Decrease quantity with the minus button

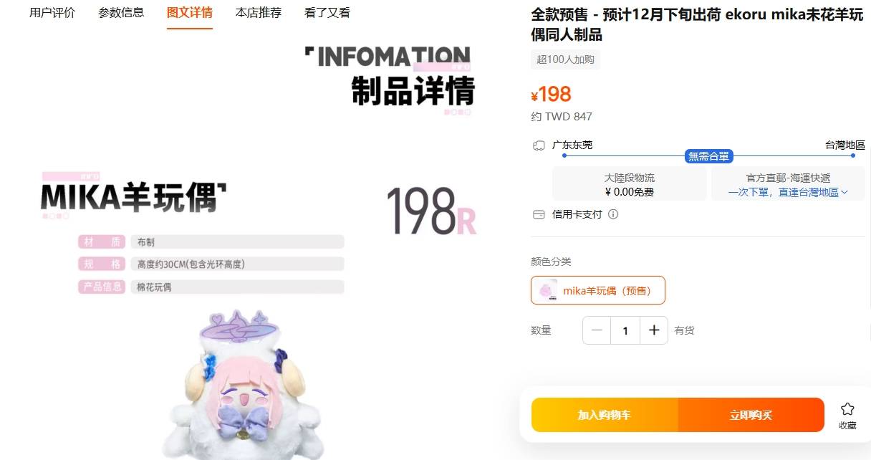pos(597,330)
